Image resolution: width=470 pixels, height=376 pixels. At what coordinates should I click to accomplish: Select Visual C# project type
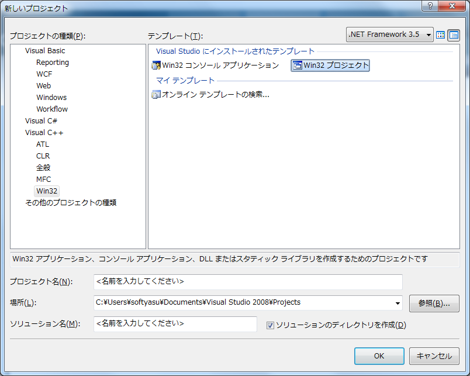pos(41,121)
